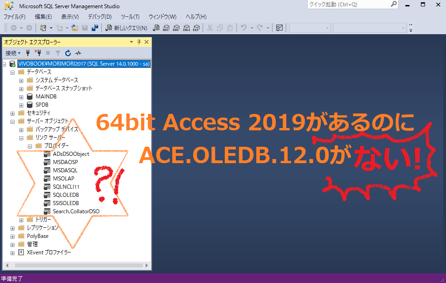Screen dimensions: 446x283
Task: Expand the SPDB database node
Action: point(21,105)
